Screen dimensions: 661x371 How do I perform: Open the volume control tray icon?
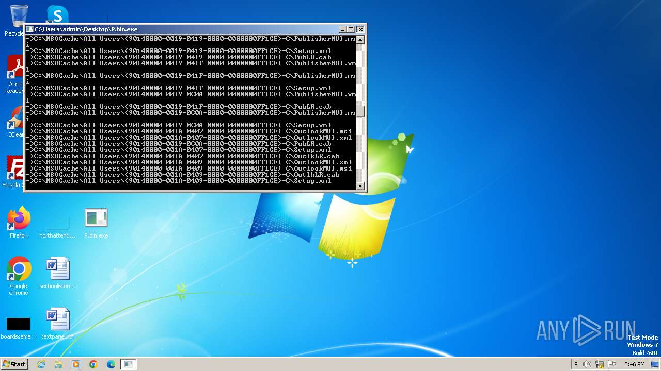(587, 364)
